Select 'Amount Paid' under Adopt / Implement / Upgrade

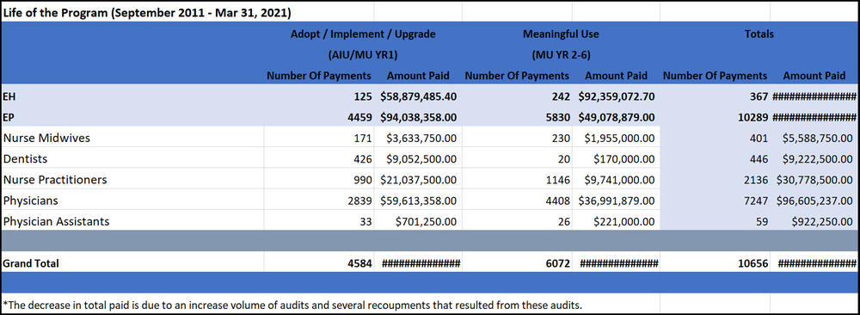click(x=418, y=76)
